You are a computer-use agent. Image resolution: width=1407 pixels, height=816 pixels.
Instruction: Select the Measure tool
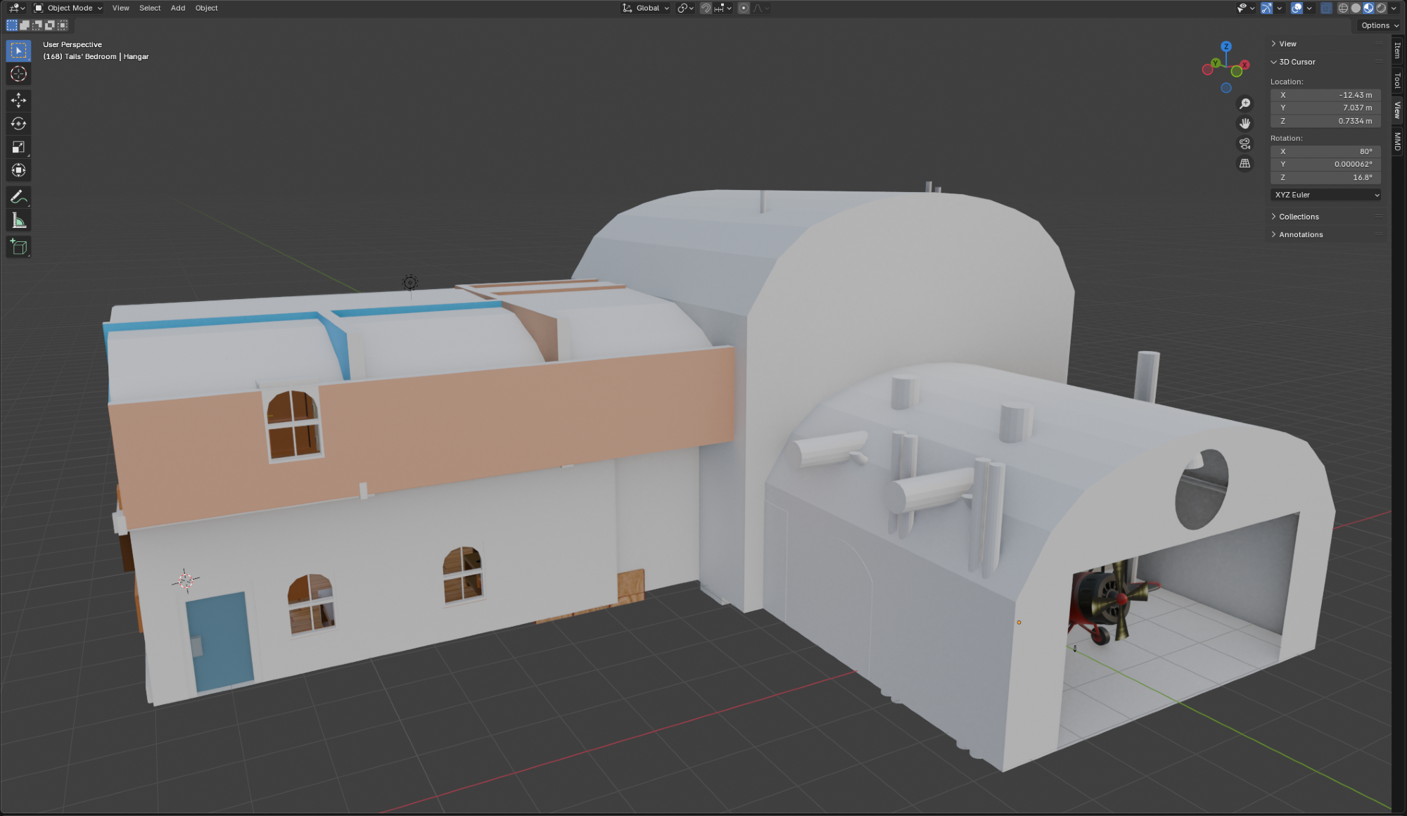tap(18, 221)
